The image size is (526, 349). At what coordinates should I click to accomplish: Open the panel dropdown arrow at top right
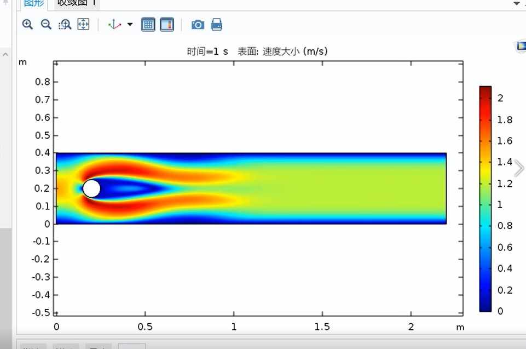coord(517,3)
